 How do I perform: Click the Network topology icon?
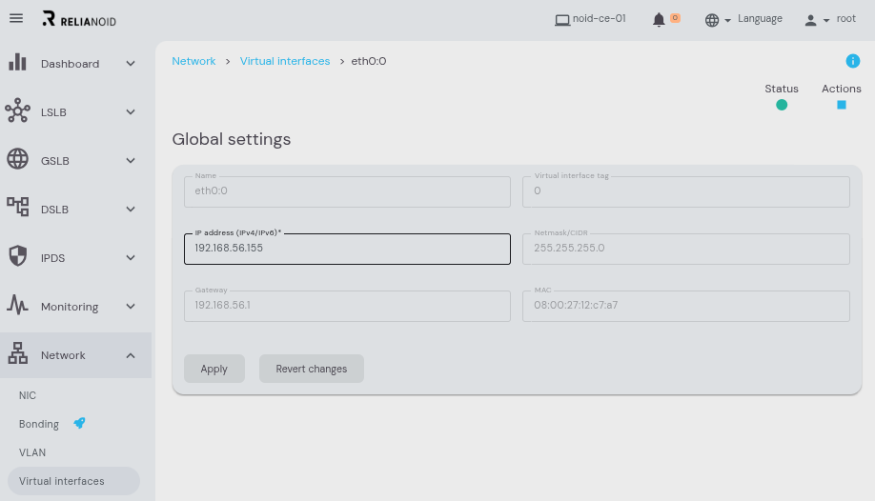[x=17, y=353]
